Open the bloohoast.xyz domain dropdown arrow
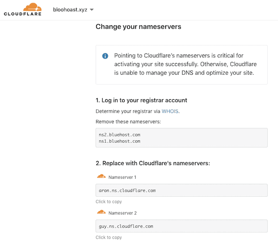Image resolution: width=278 pixels, height=245 pixels. [92, 9]
